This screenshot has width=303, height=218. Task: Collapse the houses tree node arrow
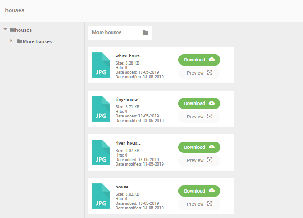(5, 30)
